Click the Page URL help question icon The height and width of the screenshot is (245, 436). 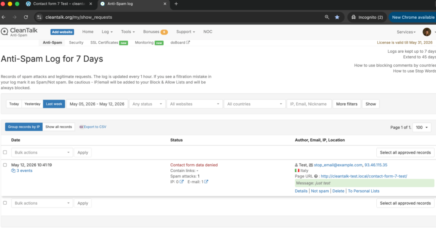click(x=316, y=176)
